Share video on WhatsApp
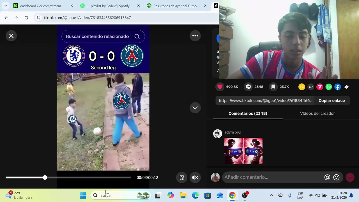This screenshot has width=359, height=202. click(x=329, y=87)
